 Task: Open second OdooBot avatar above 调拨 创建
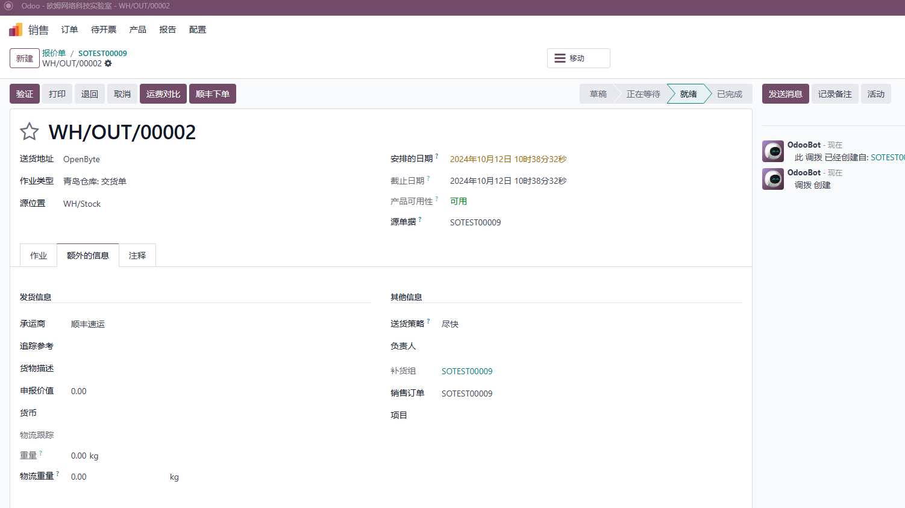click(x=773, y=179)
